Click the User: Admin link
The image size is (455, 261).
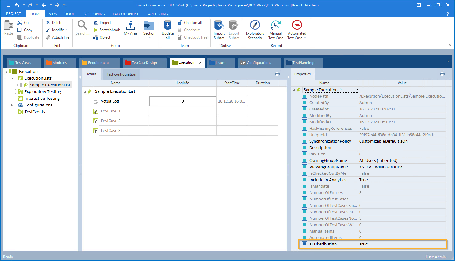click(x=435, y=257)
